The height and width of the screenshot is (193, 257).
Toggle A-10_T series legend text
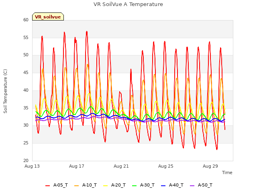[90, 185]
